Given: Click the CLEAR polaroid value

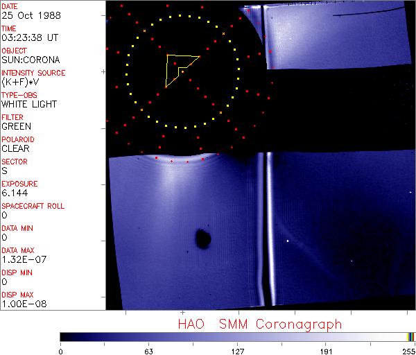Looking at the screenshot, I should (15, 149).
